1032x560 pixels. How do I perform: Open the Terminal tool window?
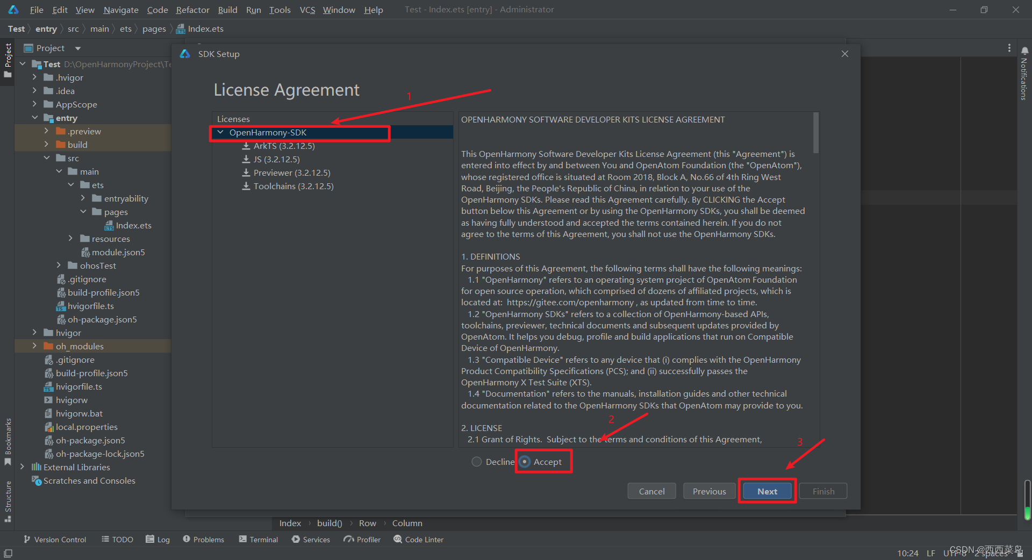[259, 539]
